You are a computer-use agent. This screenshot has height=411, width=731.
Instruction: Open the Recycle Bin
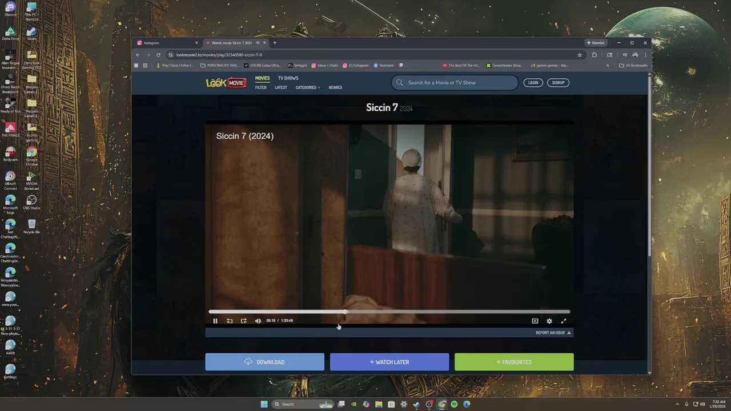click(31, 227)
